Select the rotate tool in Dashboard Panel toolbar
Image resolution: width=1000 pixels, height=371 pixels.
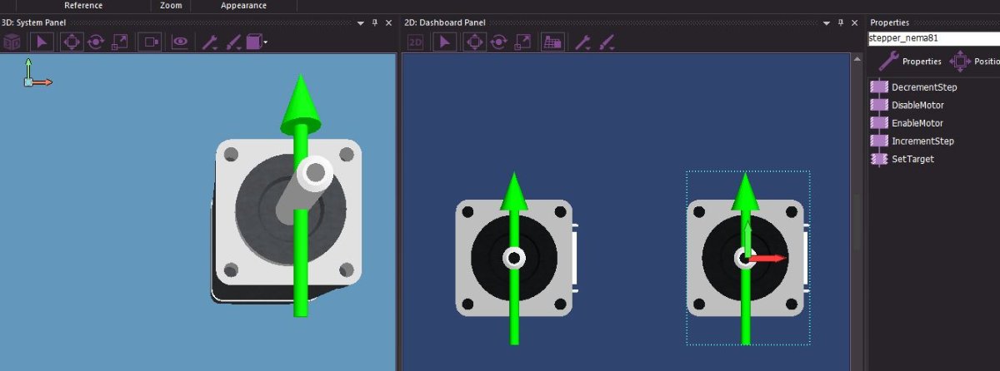(499, 42)
